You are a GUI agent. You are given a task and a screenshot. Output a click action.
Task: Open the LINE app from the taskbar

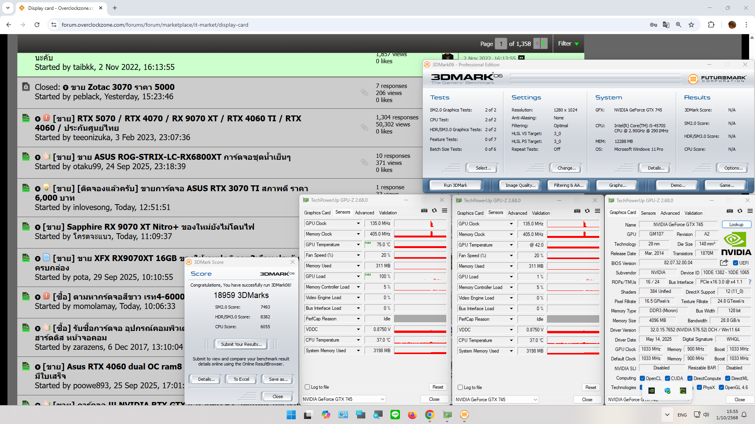point(395,415)
